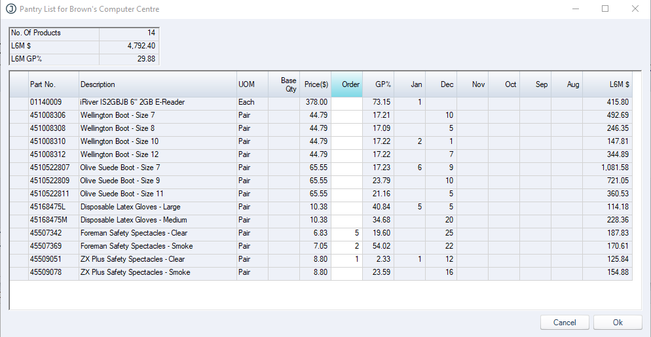This screenshot has height=337, width=651.
Task: Sort by Part No. column header
Action: point(54,84)
